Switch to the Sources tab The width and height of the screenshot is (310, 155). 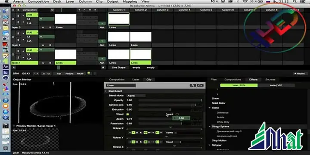pos(270,80)
